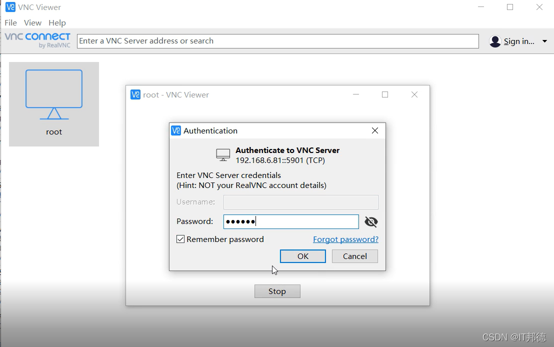Screen dimensions: 554x347
Task: Minimize the main VNC Viewer window
Action: [481, 7]
